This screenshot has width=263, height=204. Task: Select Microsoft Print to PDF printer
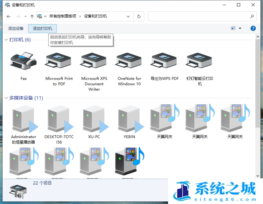(59, 61)
